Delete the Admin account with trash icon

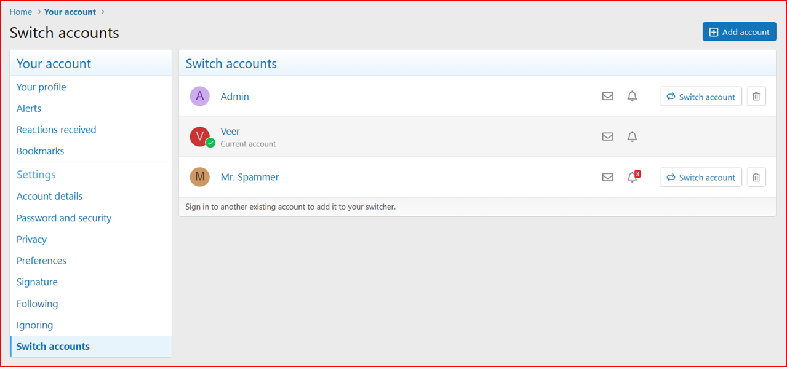756,97
